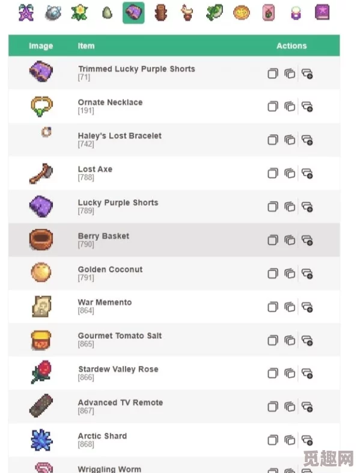Open the pink seed packet category

click(268, 13)
